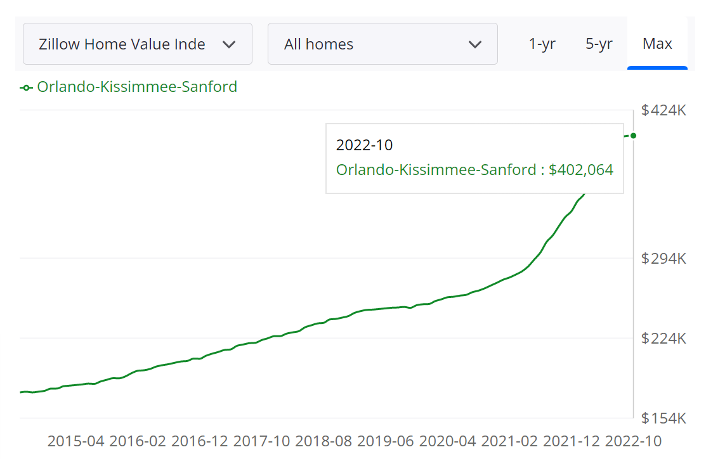Select the Max time range
The width and height of the screenshot is (706, 459).
tap(657, 44)
